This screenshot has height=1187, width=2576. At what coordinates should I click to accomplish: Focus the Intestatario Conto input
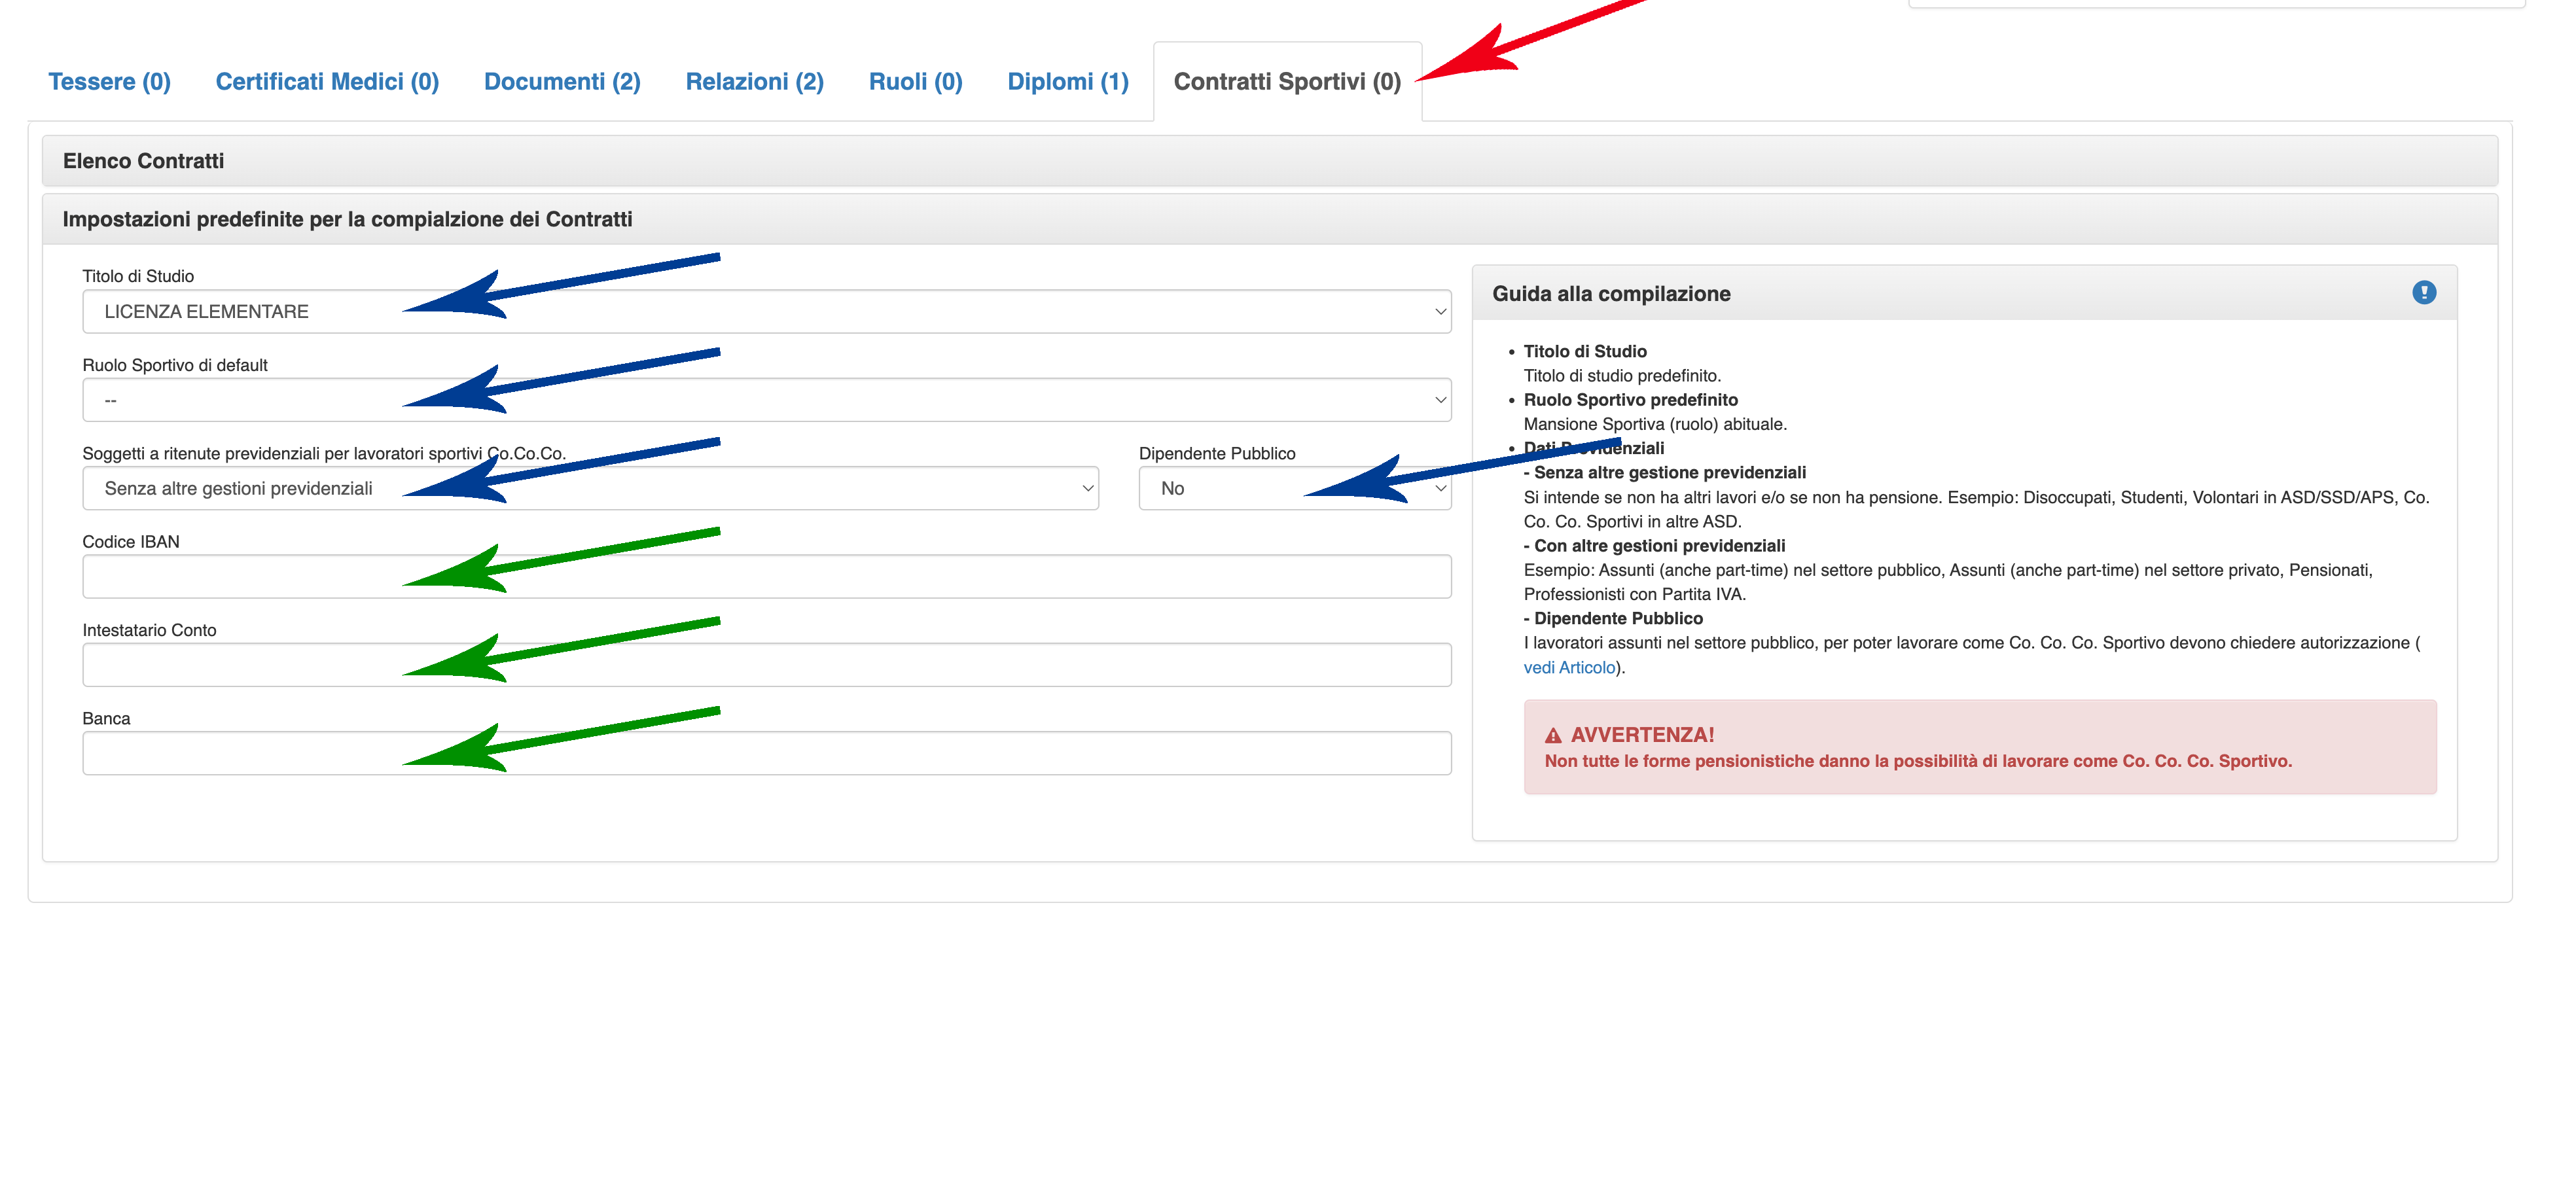click(x=766, y=665)
